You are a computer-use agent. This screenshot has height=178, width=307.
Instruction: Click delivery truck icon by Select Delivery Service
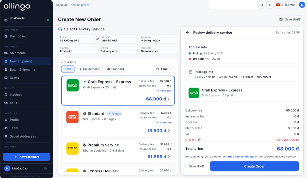point(60,29)
